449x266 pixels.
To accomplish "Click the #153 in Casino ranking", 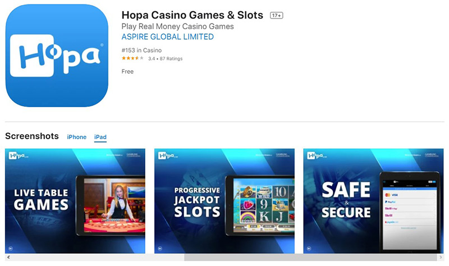I will click(141, 51).
